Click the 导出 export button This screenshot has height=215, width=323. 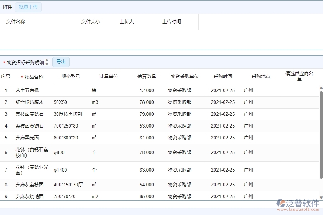61,62
